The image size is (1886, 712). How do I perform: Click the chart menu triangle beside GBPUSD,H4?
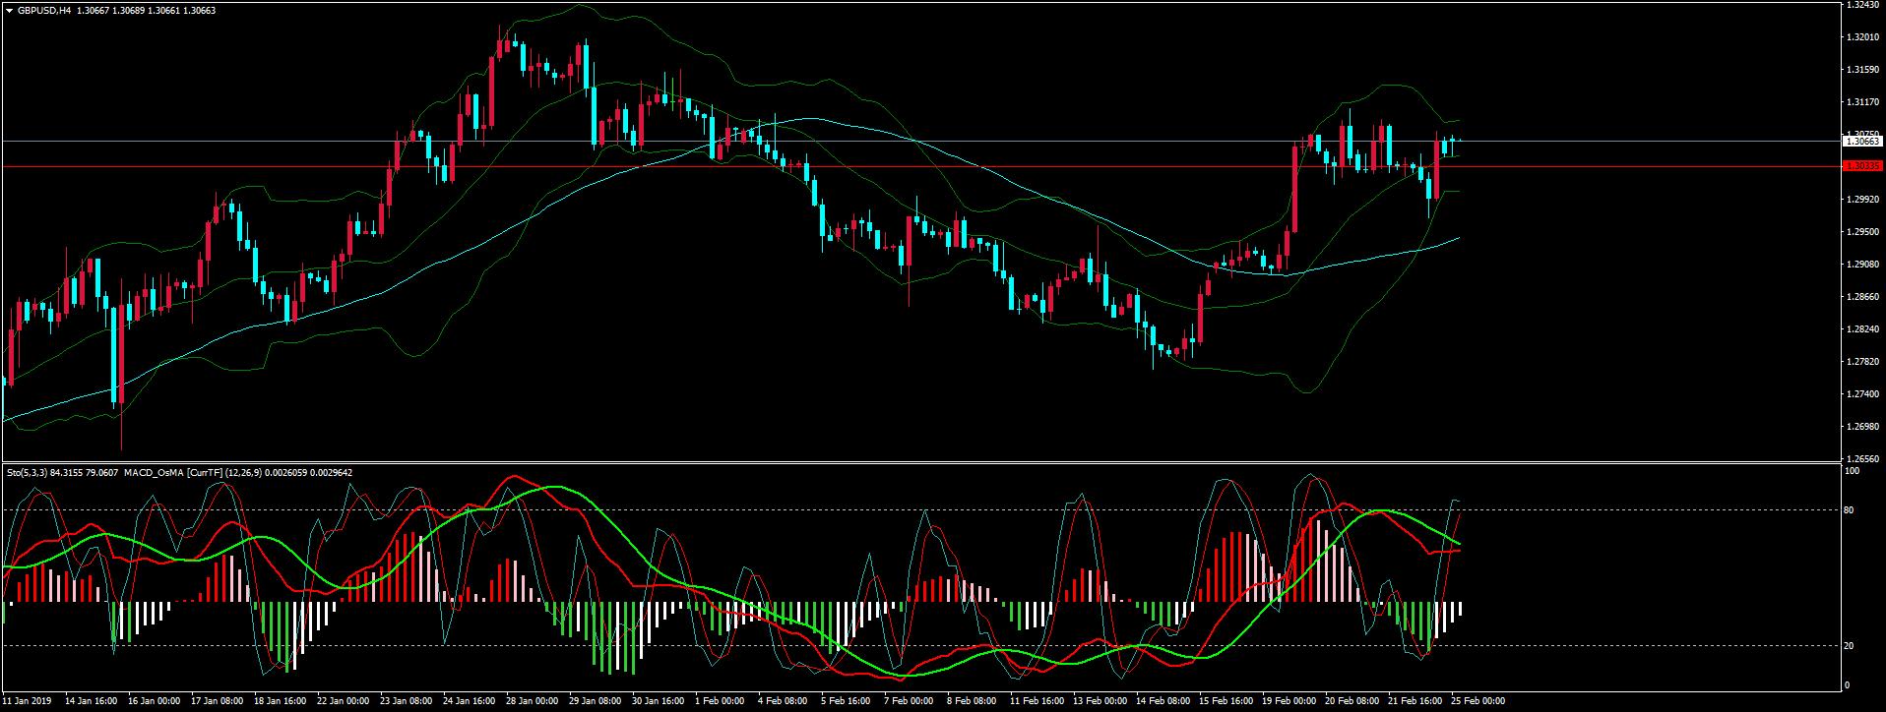[9, 10]
